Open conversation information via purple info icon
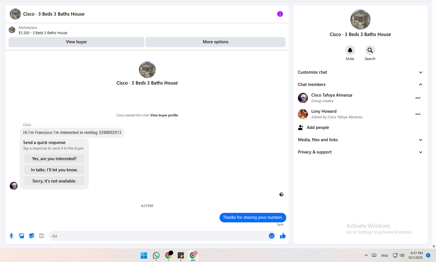This screenshot has width=436, height=262. pyautogui.click(x=280, y=14)
